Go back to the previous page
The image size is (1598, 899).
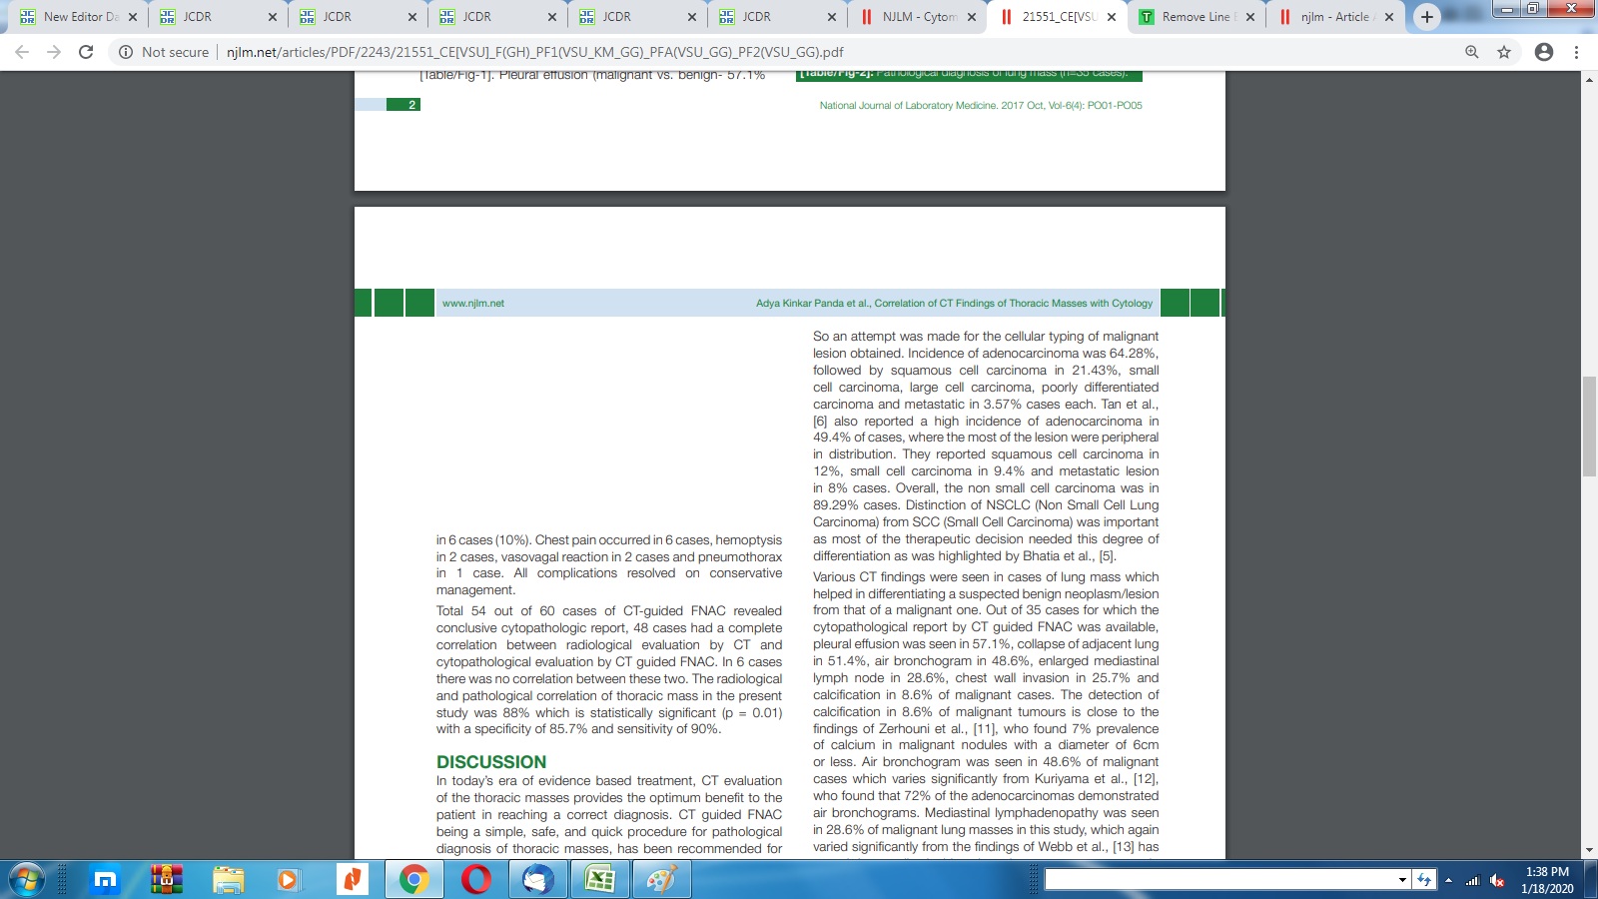point(22,52)
